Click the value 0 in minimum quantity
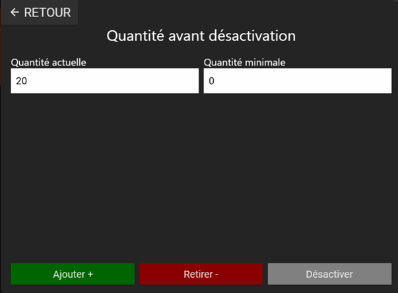Image resolution: width=398 pixels, height=293 pixels. click(x=212, y=82)
